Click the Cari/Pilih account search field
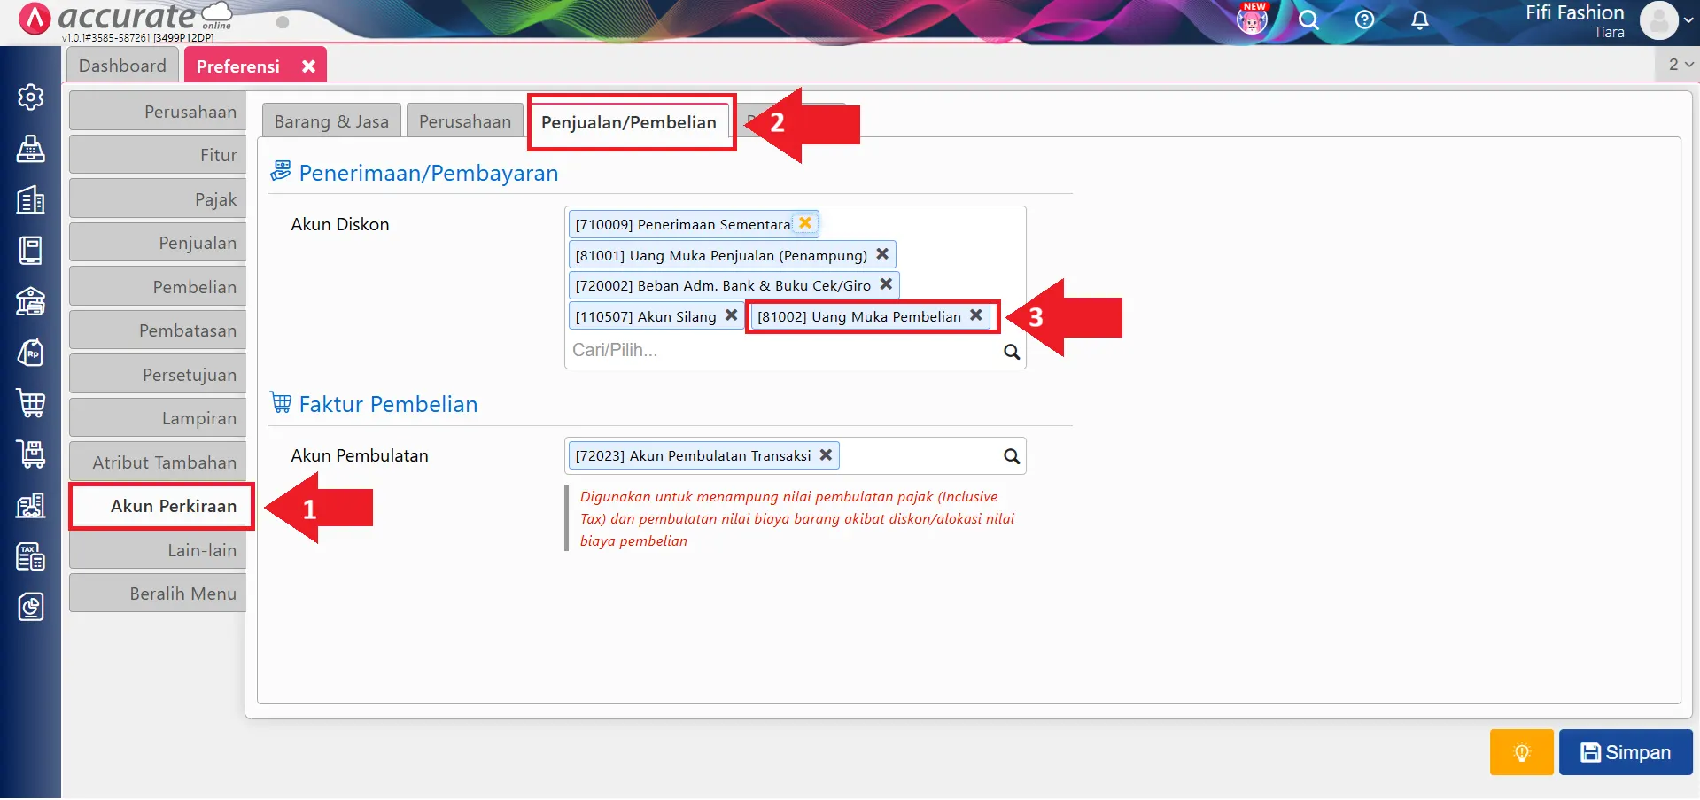The width and height of the screenshot is (1700, 800). pos(780,351)
